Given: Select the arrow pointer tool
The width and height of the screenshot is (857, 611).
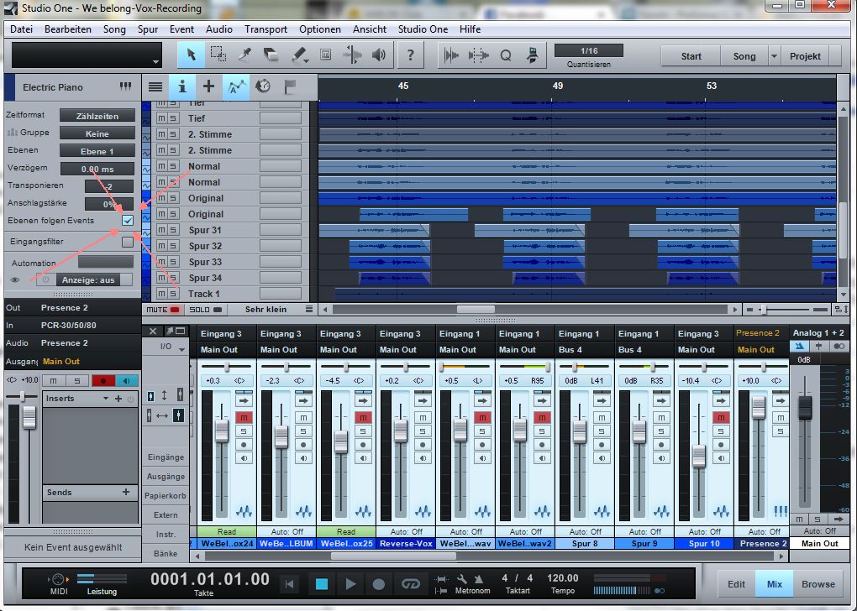Looking at the screenshot, I should [x=191, y=55].
